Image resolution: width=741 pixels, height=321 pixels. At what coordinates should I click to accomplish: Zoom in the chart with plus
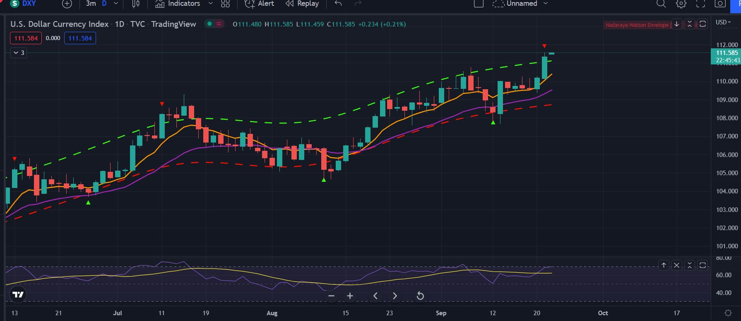(x=350, y=296)
